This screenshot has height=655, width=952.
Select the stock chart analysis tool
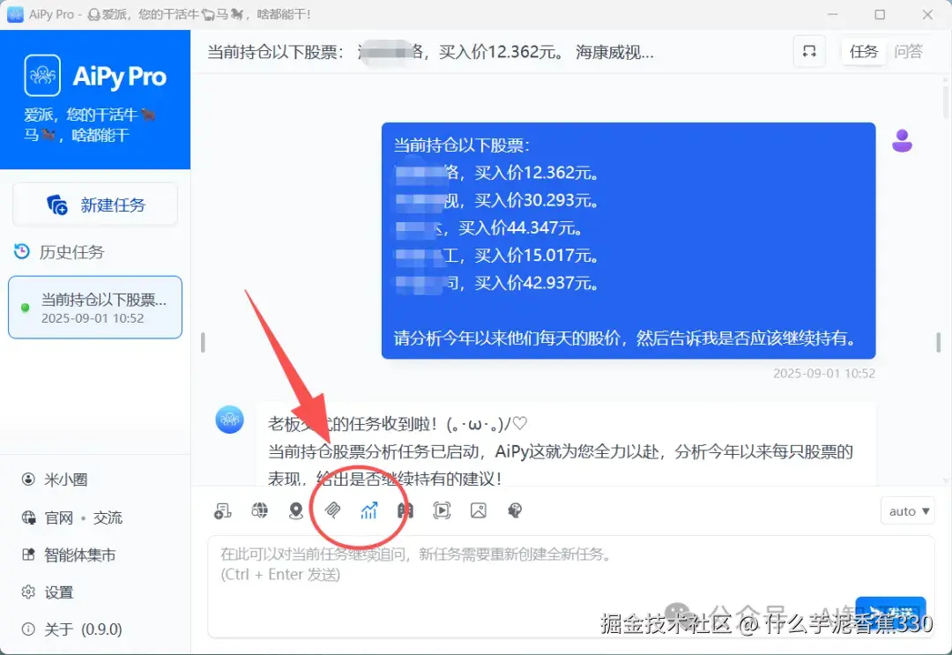(369, 510)
